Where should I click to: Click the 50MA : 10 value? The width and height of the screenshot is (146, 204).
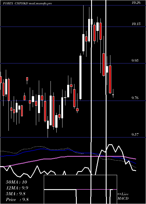click(16, 182)
